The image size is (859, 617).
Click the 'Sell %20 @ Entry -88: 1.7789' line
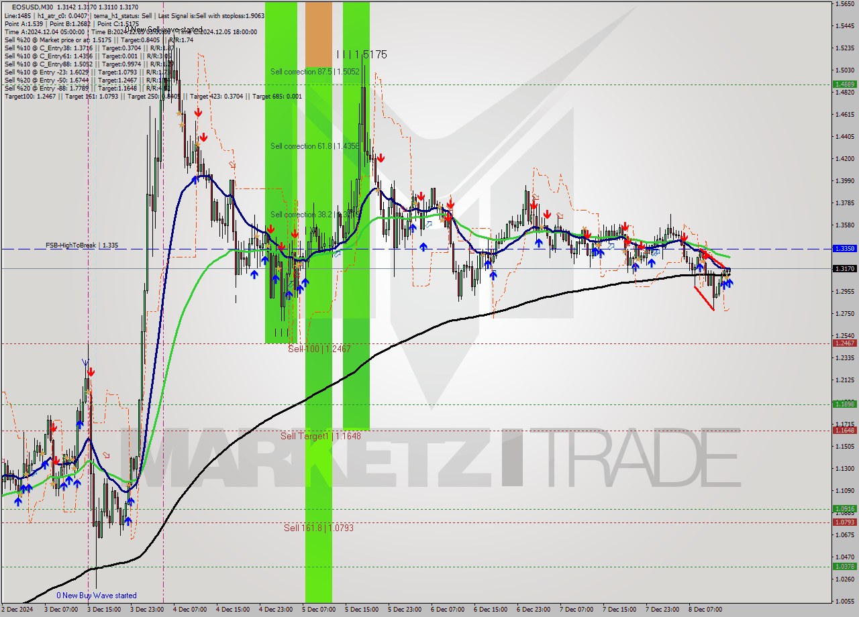[x=89, y=88]
